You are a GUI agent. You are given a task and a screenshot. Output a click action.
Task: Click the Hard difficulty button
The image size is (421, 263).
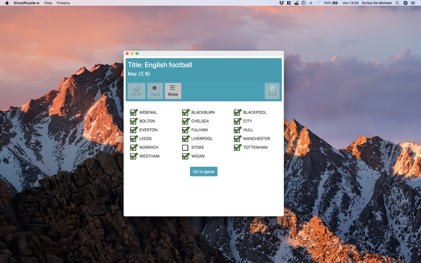click(x=155, y=91)
